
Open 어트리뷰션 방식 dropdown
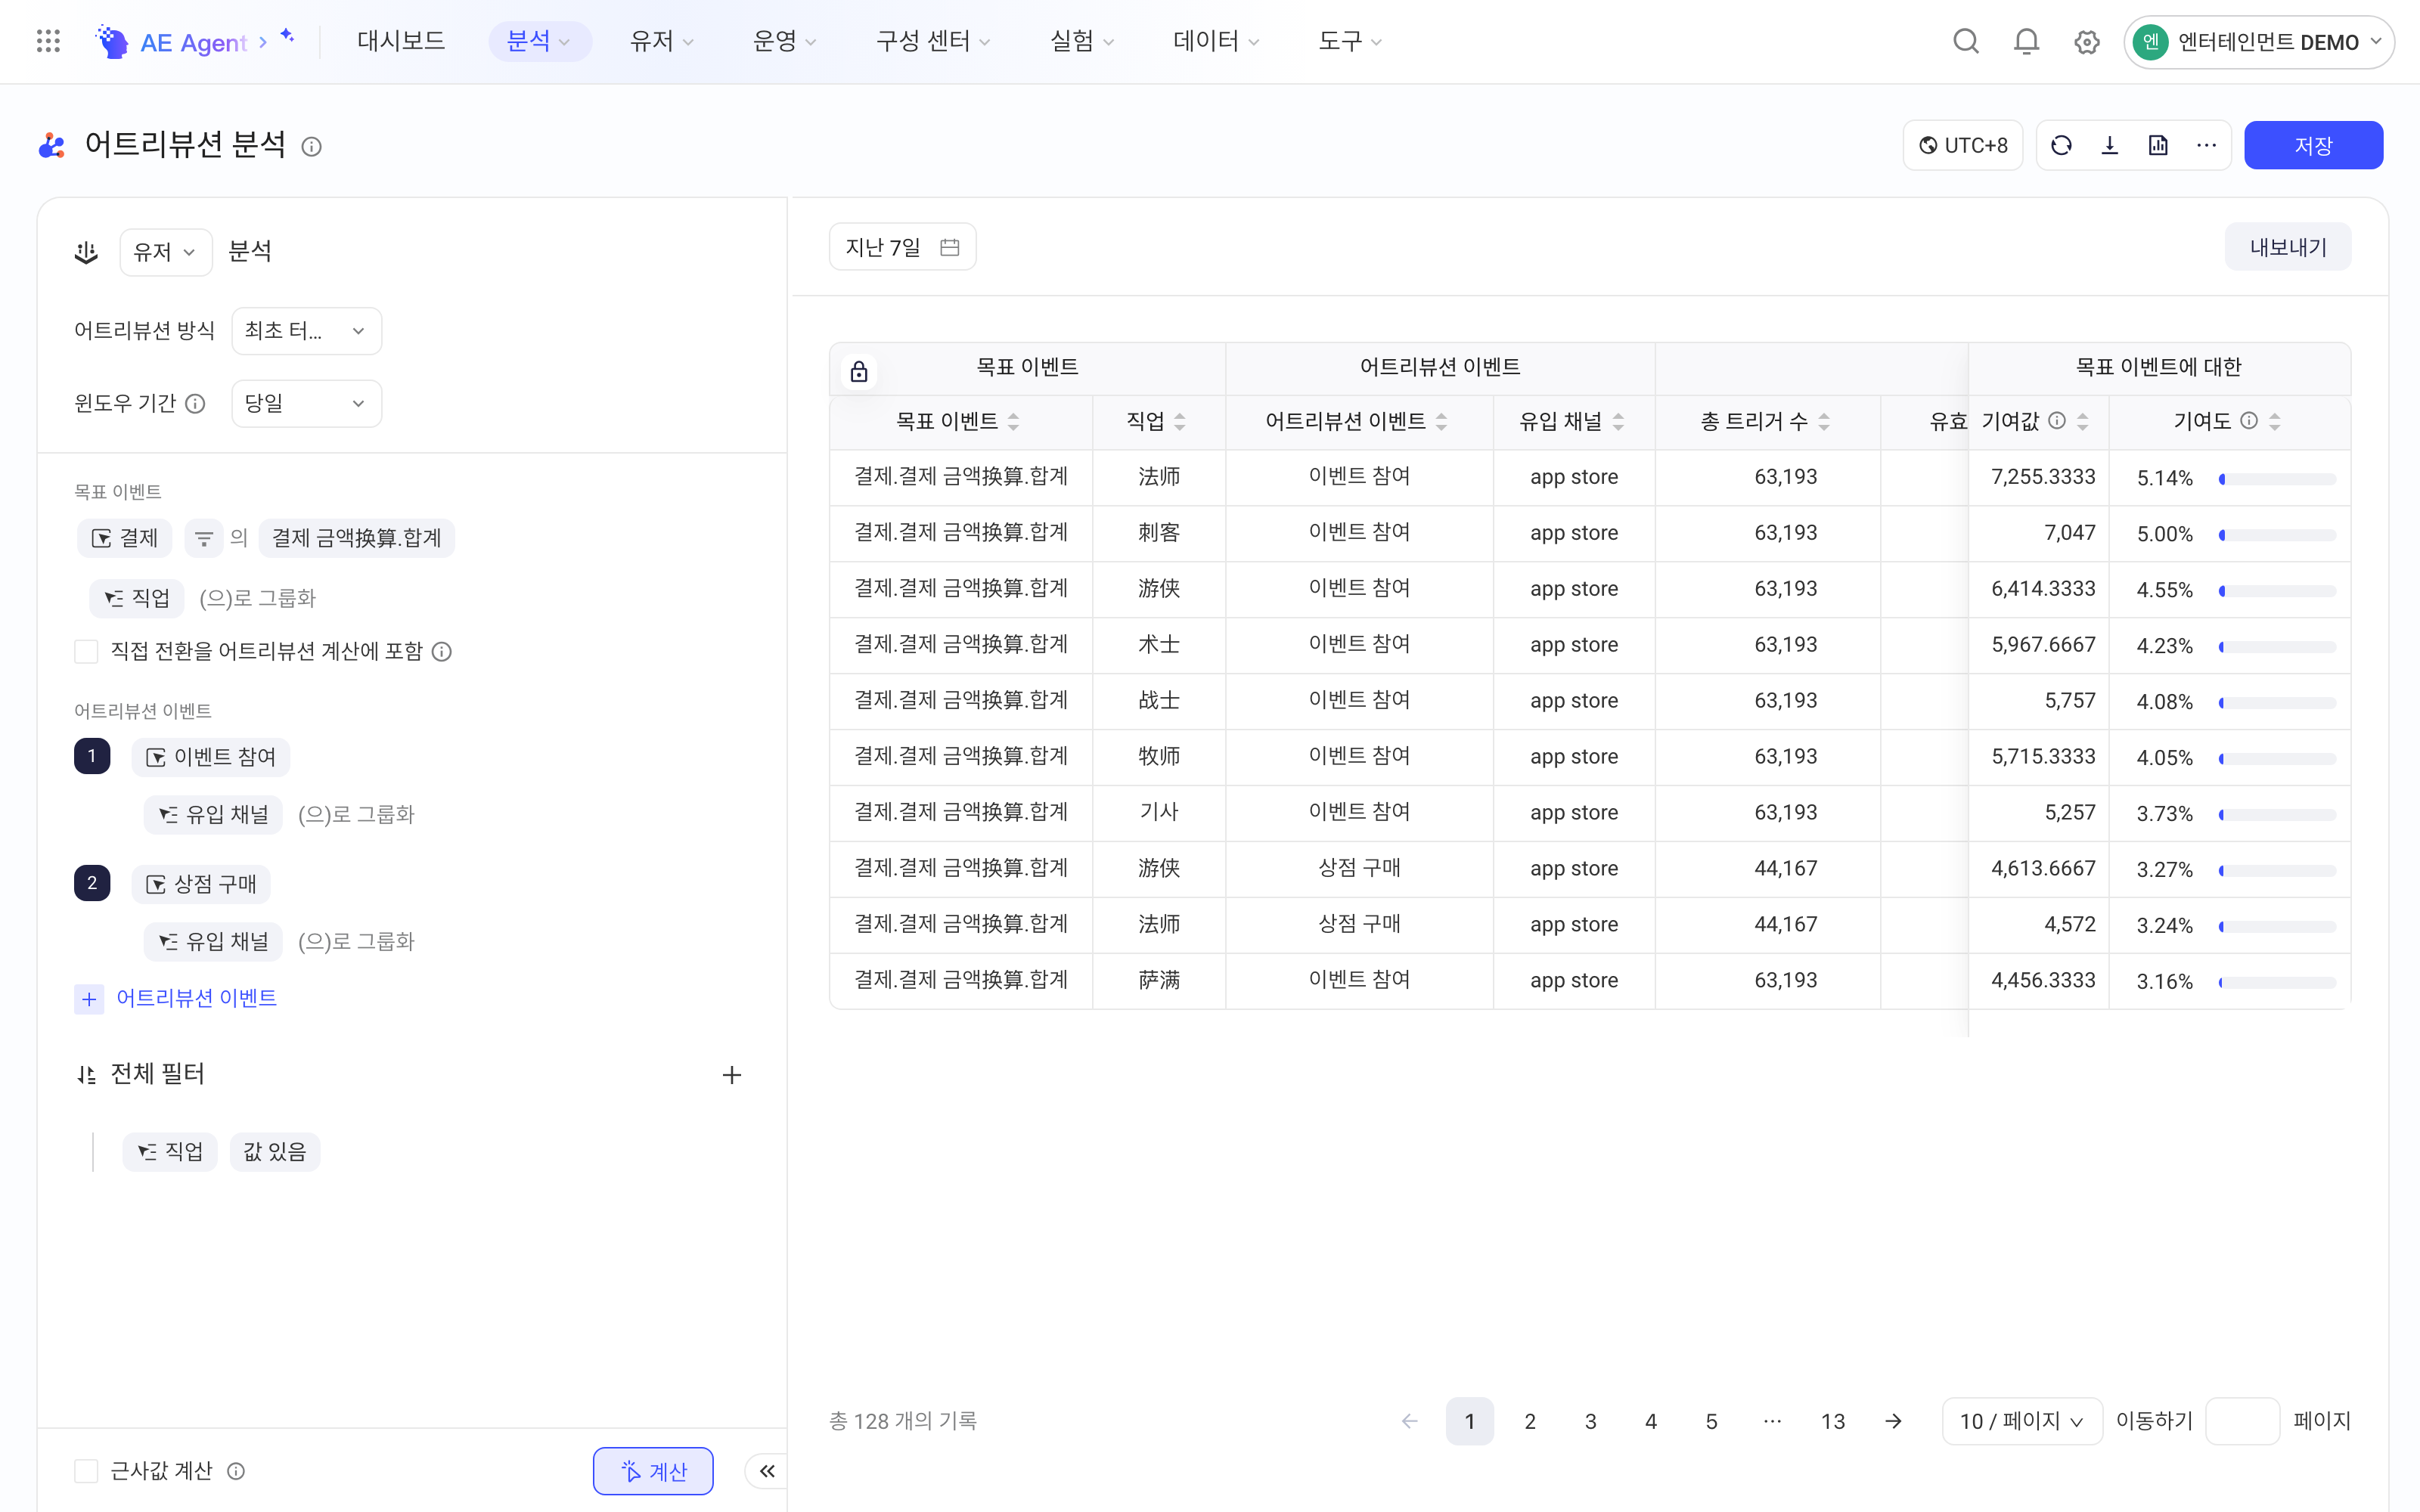point(306,331)
